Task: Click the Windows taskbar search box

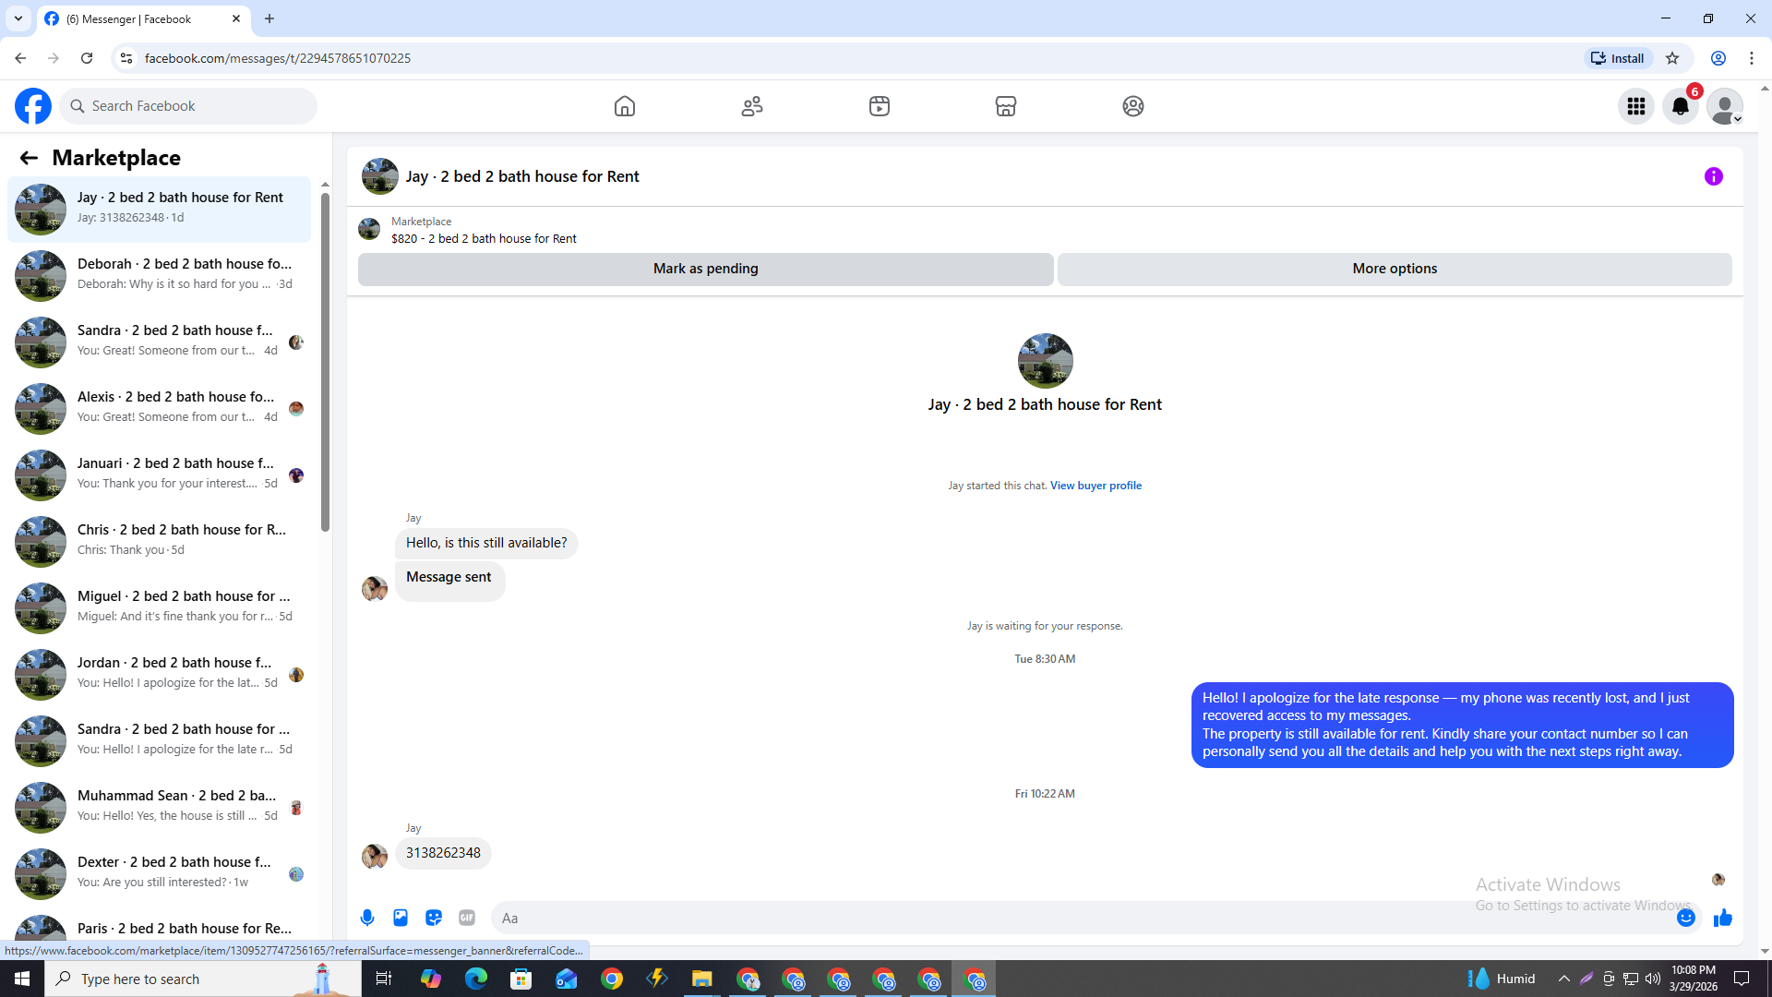Action: 202,979
